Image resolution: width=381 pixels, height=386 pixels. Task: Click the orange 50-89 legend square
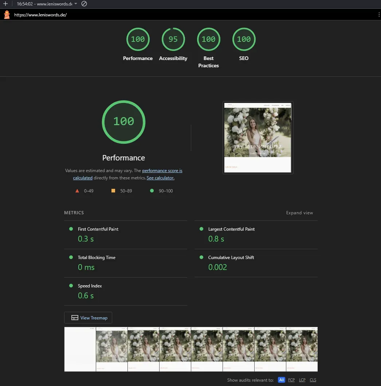click(113, 190)
